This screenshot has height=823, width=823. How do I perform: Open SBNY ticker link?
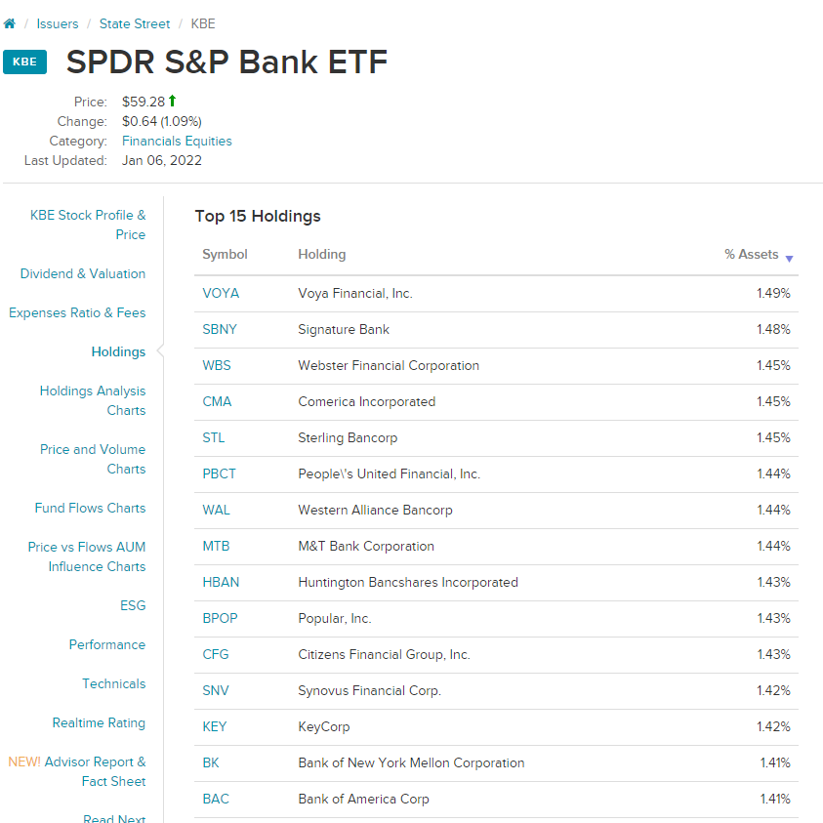tap(220, 329)
